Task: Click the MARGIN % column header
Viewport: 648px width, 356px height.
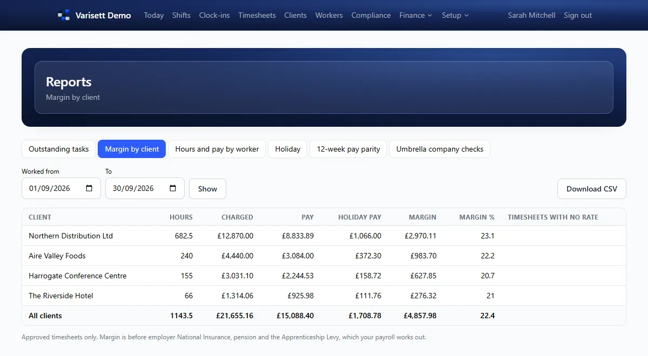Action: (477, 217)
